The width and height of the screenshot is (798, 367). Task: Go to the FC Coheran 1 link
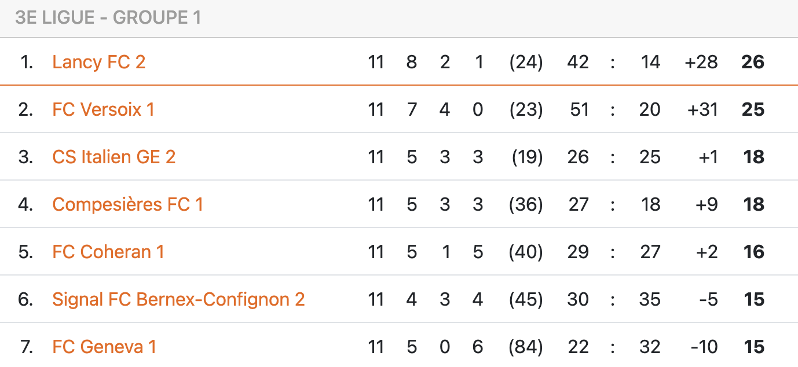(108, 252)
